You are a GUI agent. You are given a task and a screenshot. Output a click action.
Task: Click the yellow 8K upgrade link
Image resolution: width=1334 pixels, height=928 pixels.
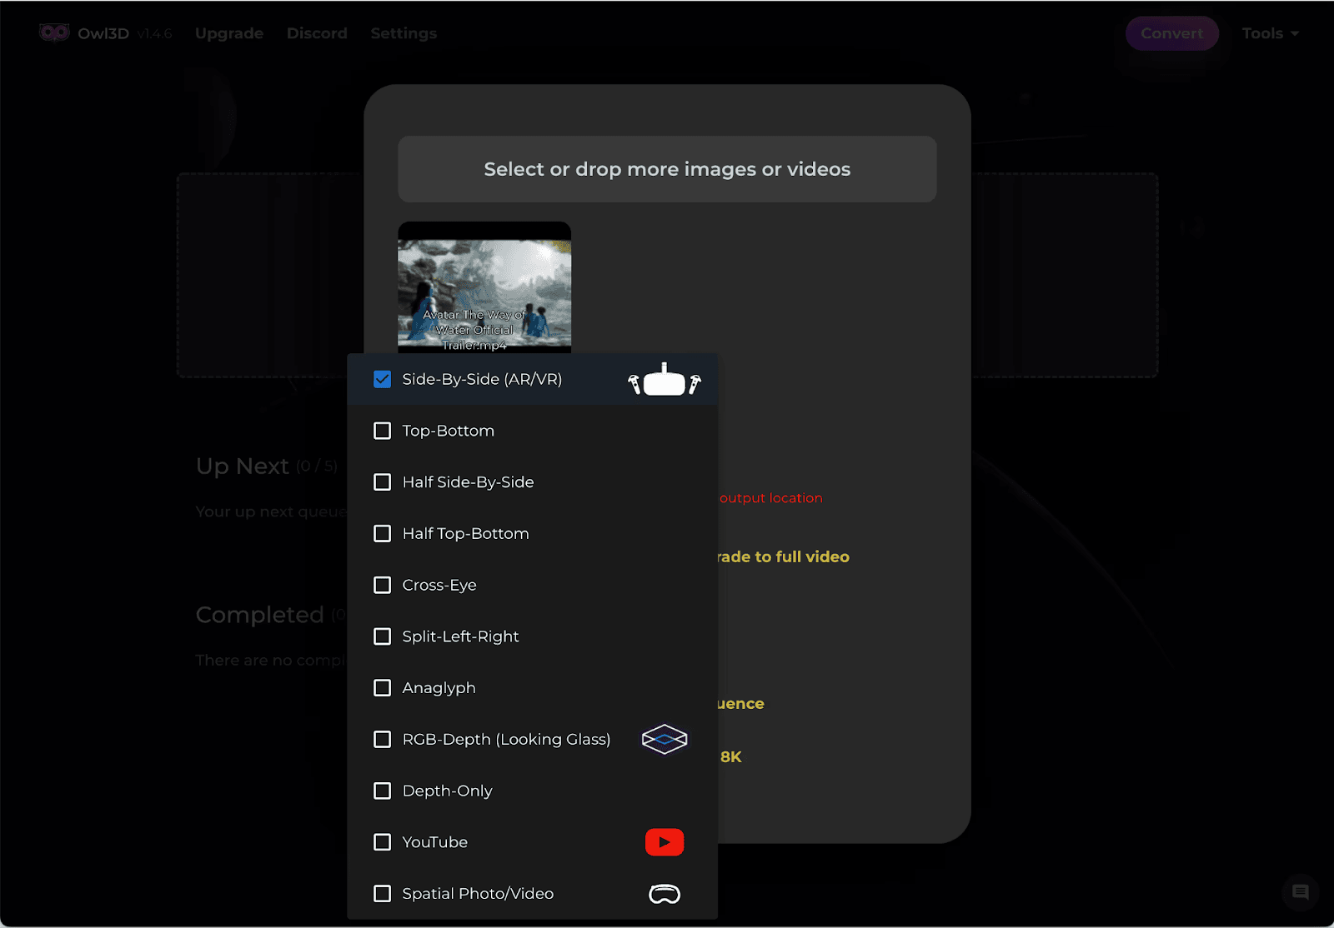[731, 757]
